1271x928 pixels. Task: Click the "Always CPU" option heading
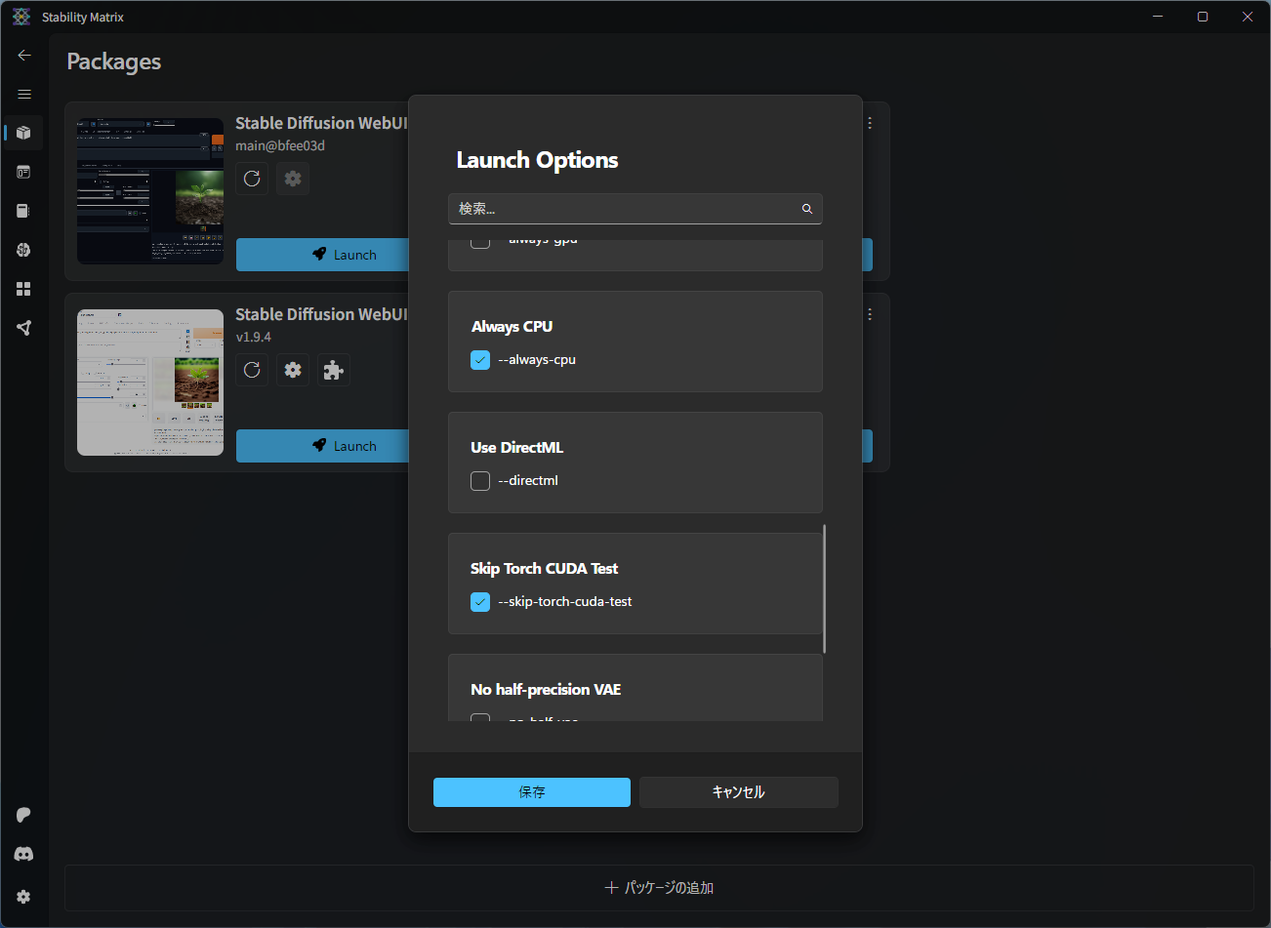click(512, 327)
